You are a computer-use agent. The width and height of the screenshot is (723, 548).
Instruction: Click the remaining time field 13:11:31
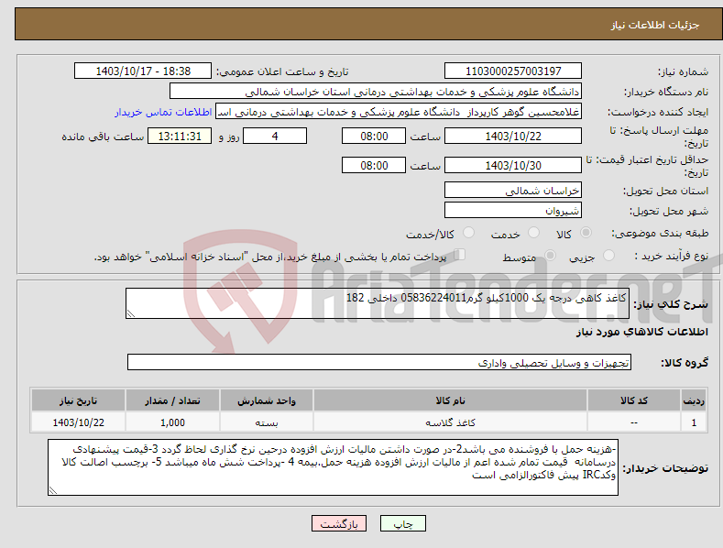(x=180, y=136)
